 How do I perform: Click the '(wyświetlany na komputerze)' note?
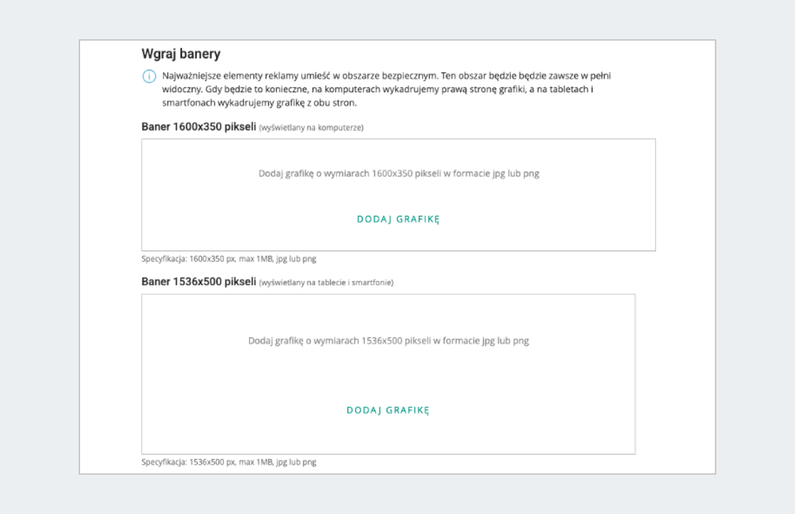tap(311, 127)
